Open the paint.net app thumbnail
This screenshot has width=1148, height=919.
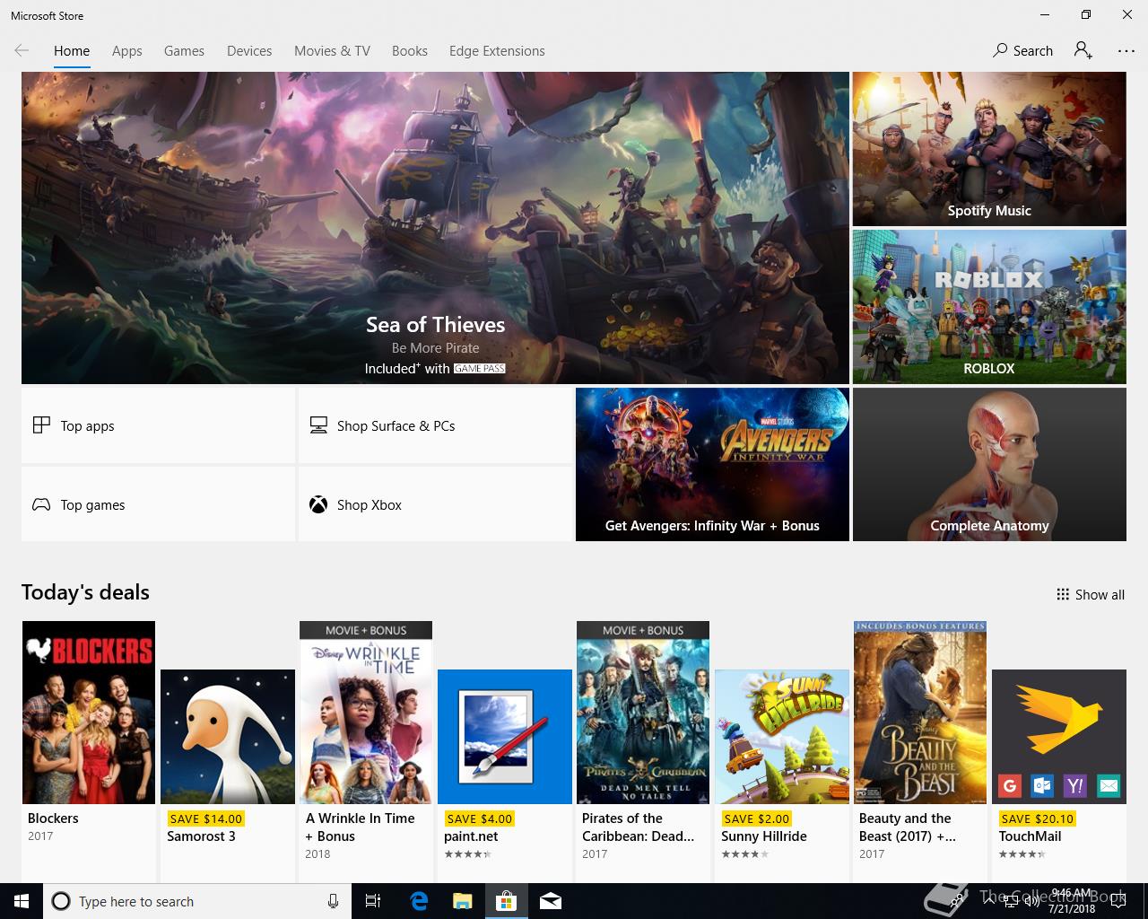click(505, 737)
